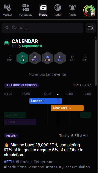
Task: Select Friday 11 in calendar
Action: pos(60,58)
